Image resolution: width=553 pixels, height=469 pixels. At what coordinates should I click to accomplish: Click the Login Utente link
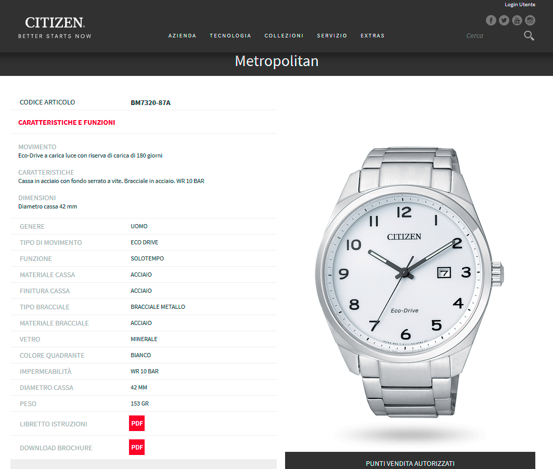pos(520,5)
